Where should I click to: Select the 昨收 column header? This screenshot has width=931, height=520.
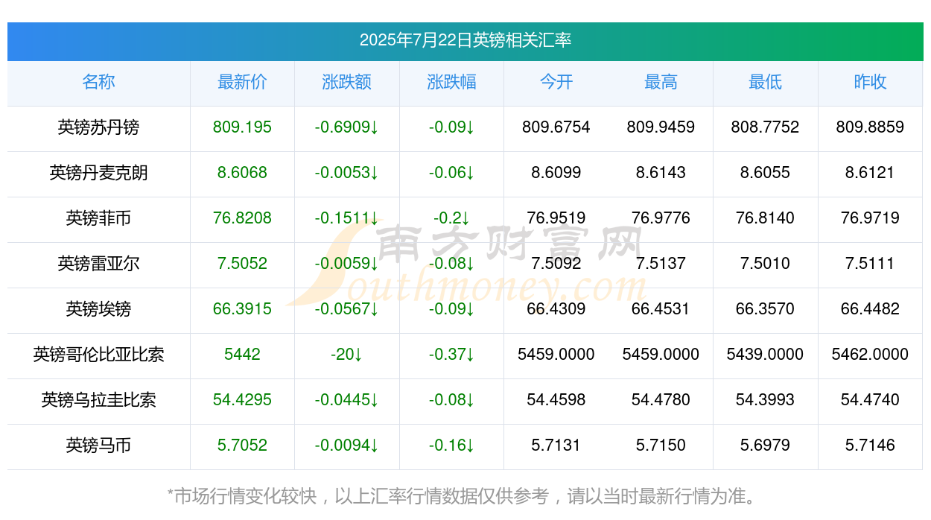pyautogui.click(x=870, y=82)
